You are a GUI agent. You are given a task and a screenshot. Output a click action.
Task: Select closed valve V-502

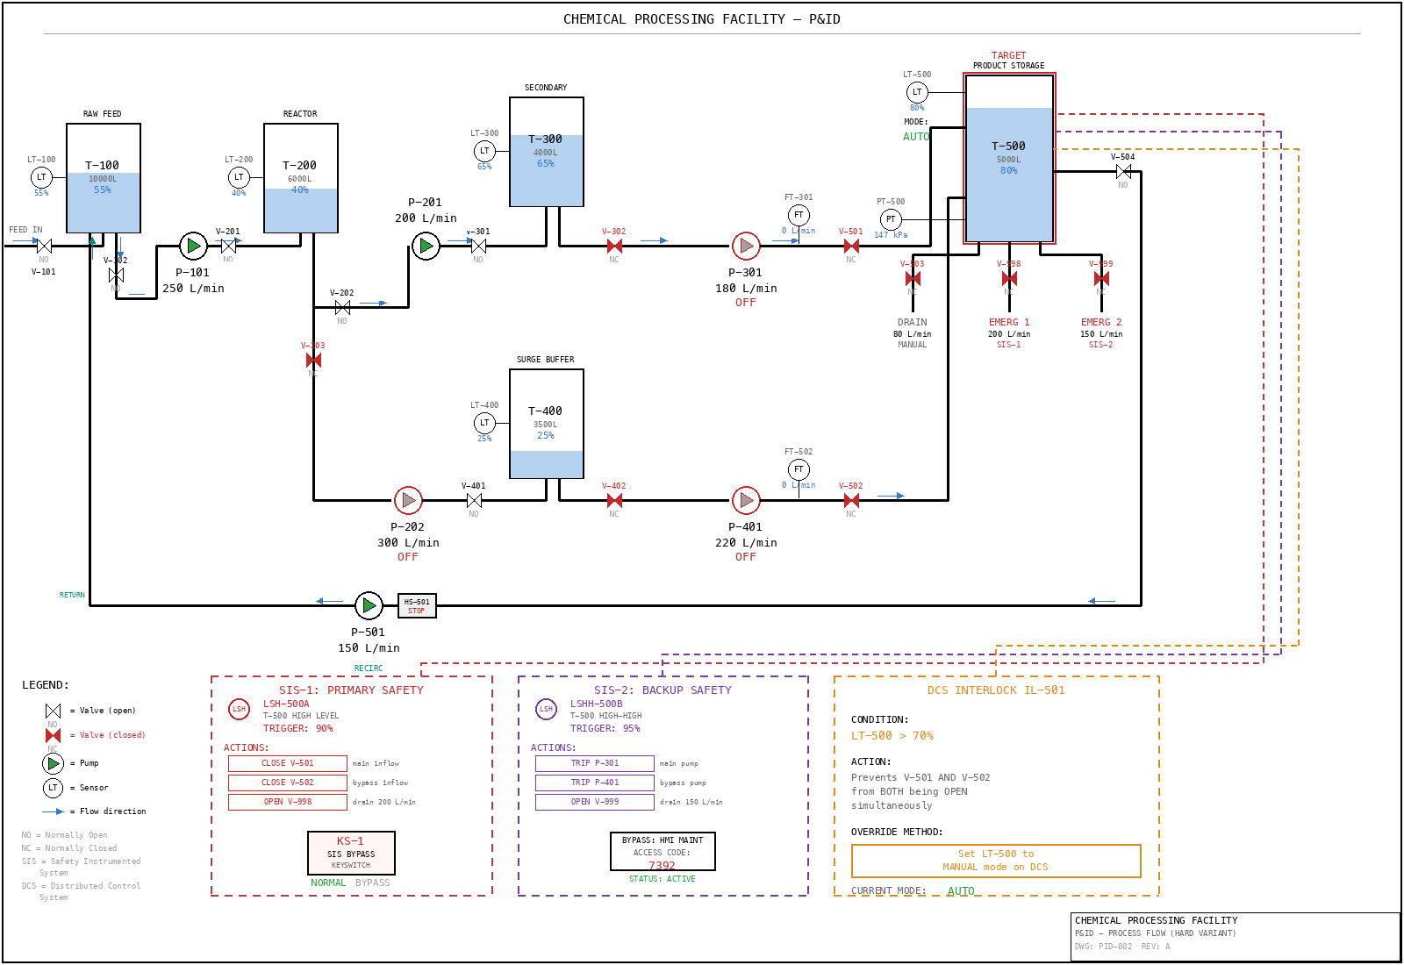(851, 501)
